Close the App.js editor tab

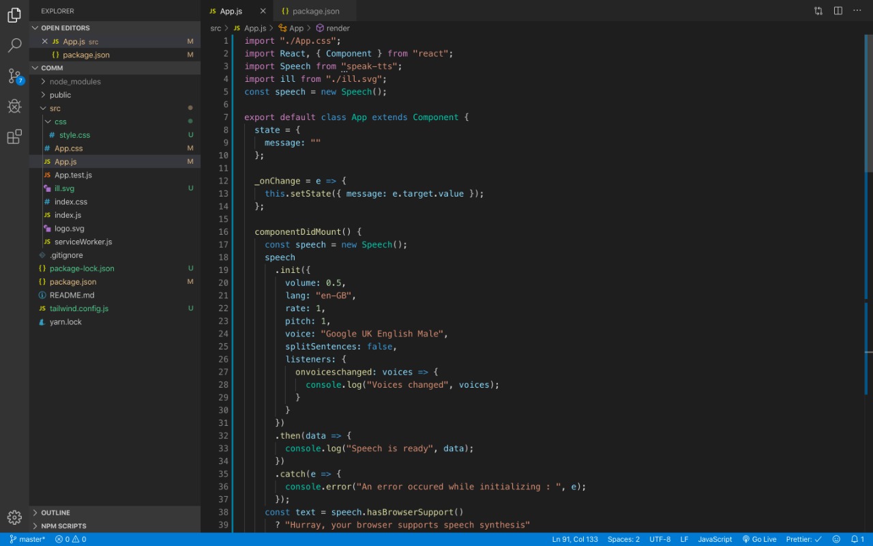[263, 11]
